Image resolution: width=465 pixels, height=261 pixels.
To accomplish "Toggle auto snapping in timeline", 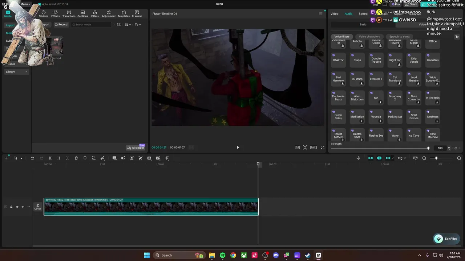I will click(x=379, y=158).
